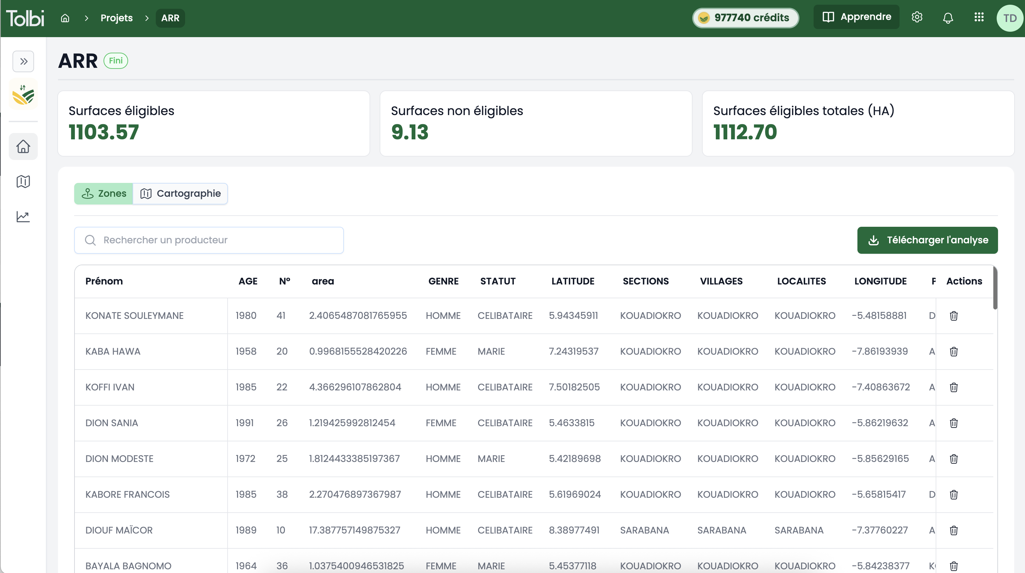
Task: Click the SARABANA sections cell
Action: (645, 530)
